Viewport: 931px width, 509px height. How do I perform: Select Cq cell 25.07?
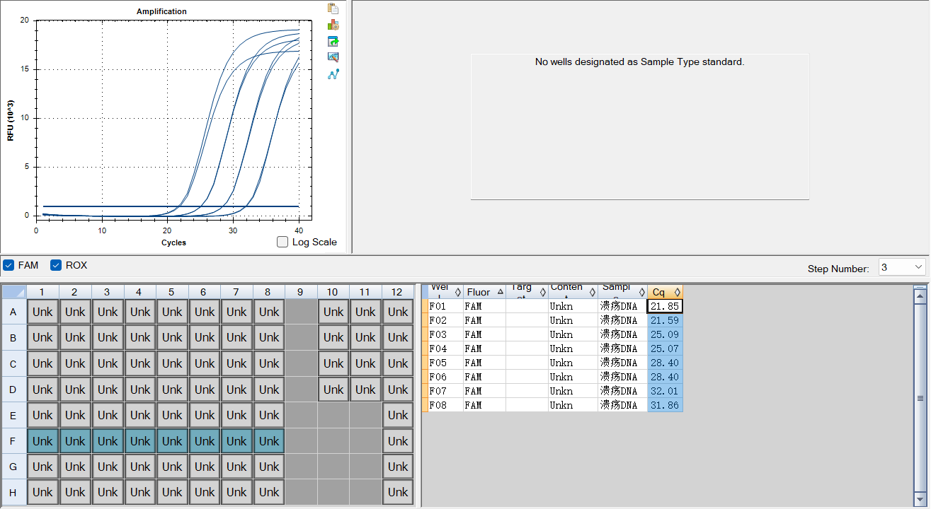click(x=665, y=349)
